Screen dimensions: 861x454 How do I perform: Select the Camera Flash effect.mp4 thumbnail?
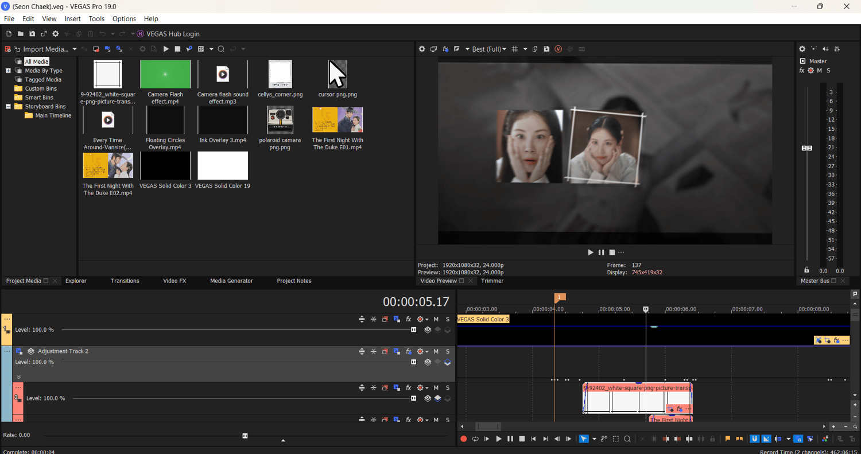[x=165, y=74]
